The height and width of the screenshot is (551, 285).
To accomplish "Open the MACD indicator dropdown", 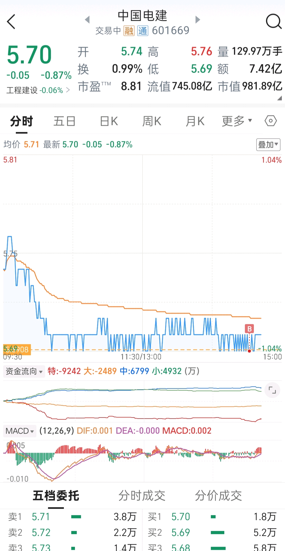I will tap(20, 431).
